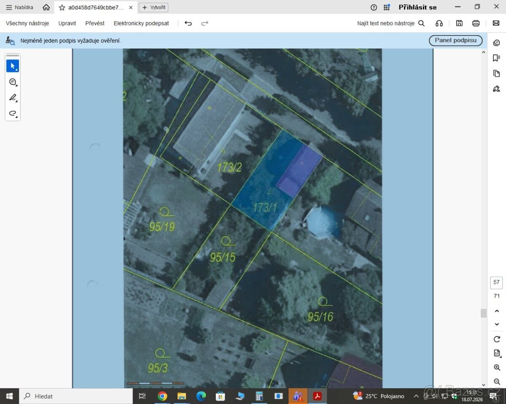506x404 pixels.
Task: Open the apps grid icon
Action: click(x=387, y=7)
